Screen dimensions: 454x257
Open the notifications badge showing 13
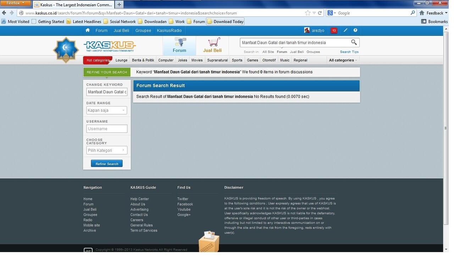[x=334, y=31]
